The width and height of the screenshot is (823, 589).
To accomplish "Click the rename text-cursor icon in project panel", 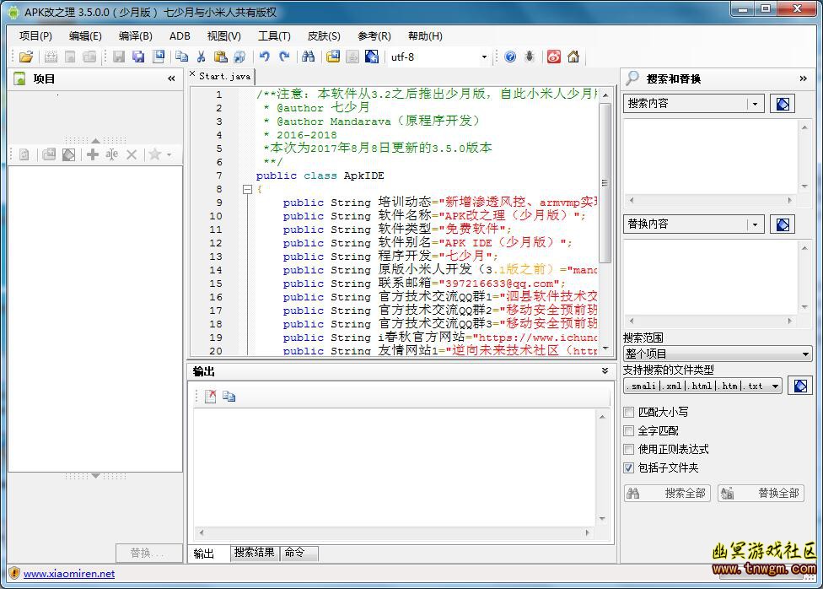I will point(111,154).
